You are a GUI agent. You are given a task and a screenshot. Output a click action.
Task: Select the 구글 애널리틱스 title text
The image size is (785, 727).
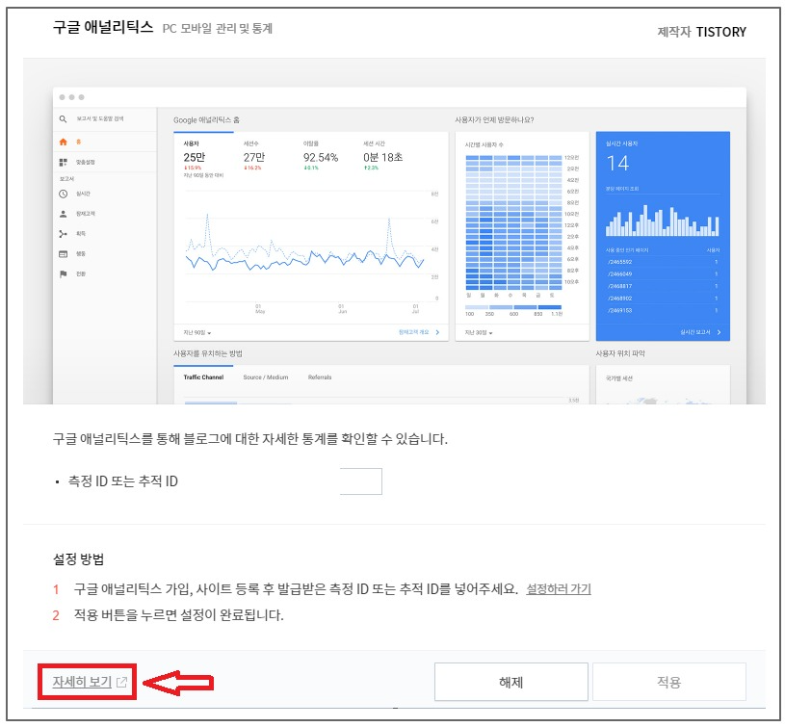pyautogui.click(x=103, y=27)
